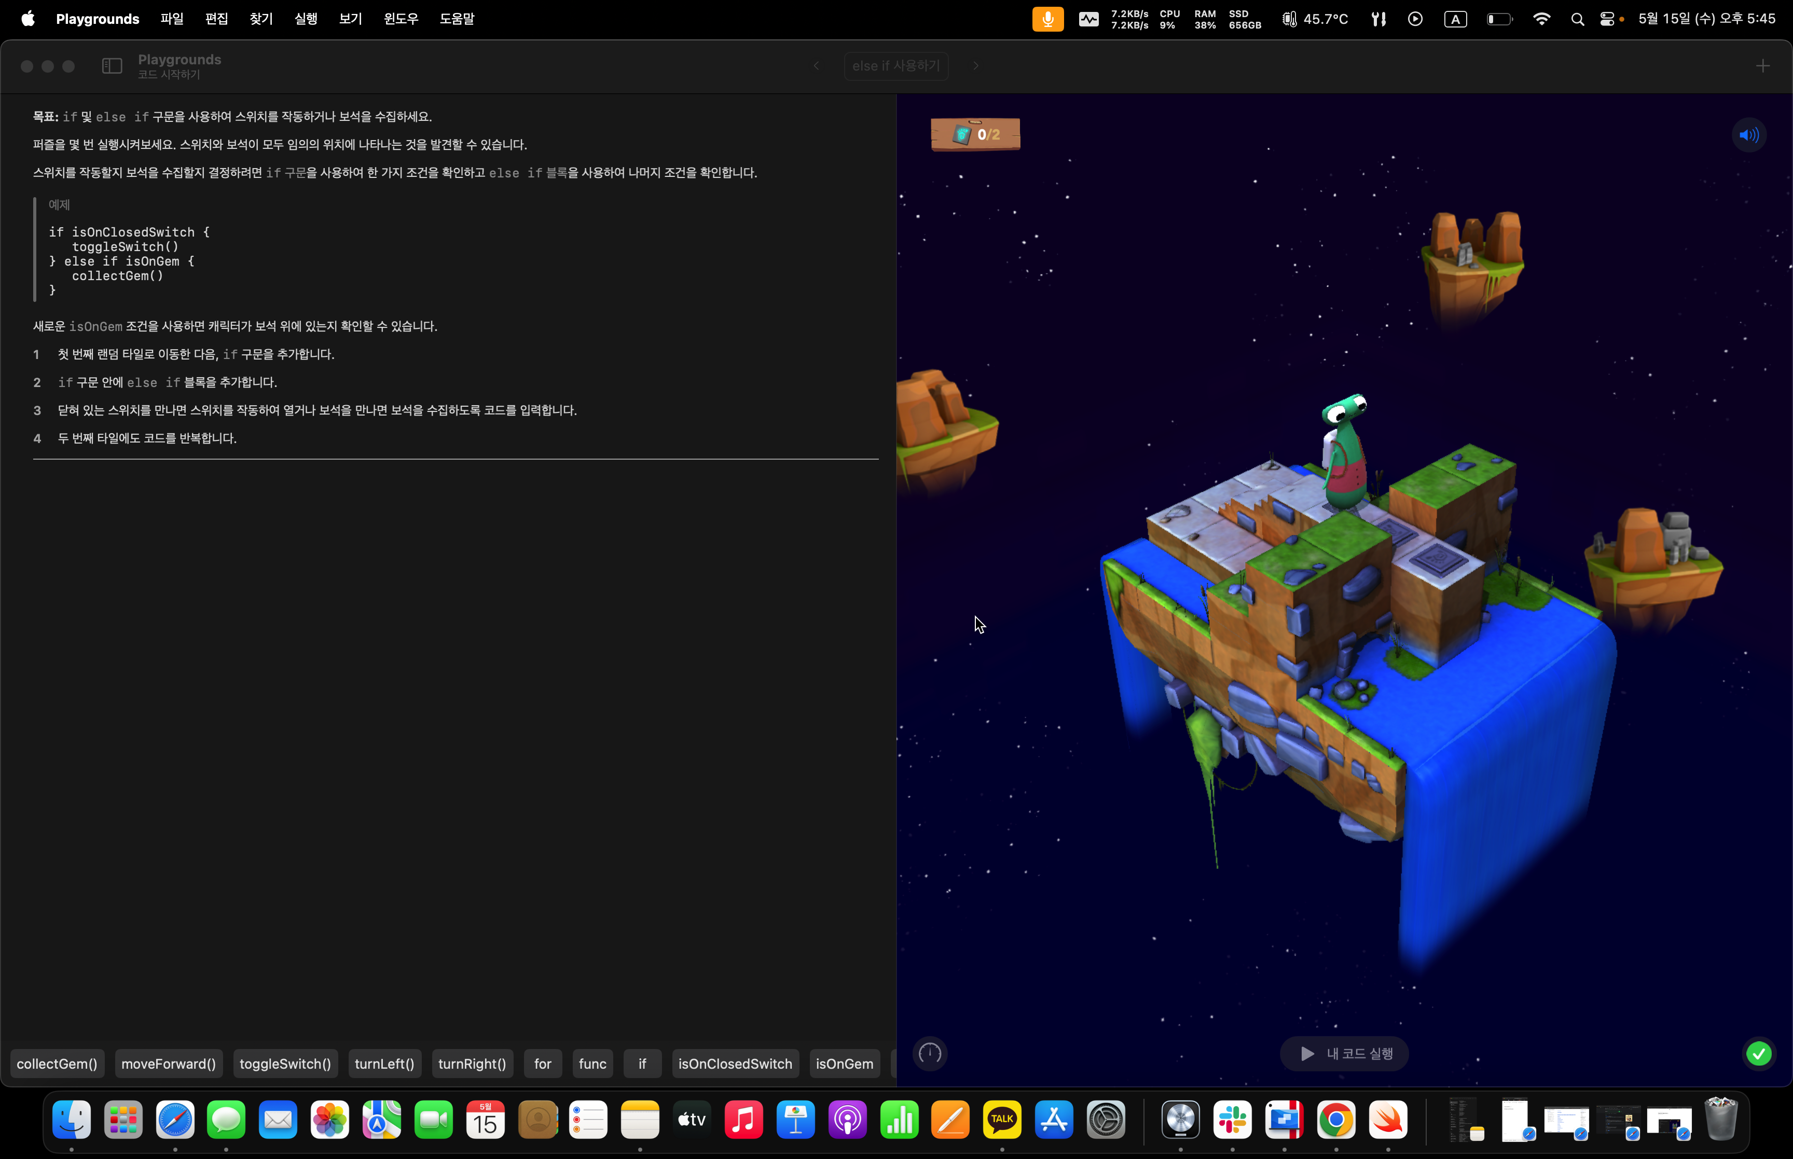Click the orange microphone menu bar icon

point(1048,19)
